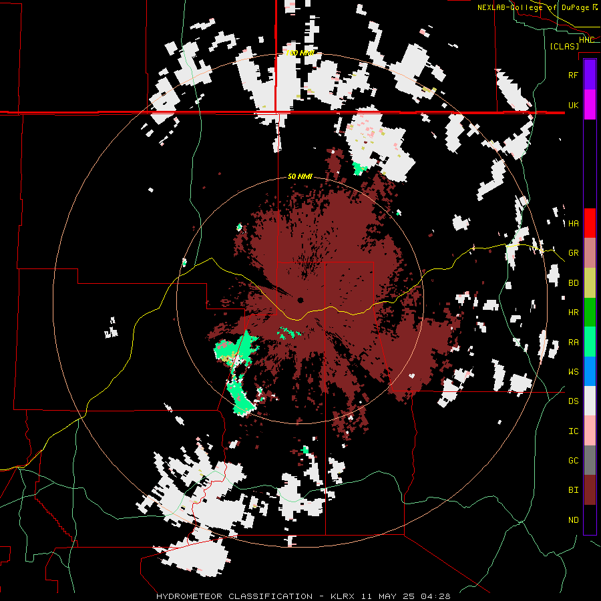The image size is (601, 601).
Task: Click the "GC" legend label
Action: pyautogui.click(x=573, y=461)
